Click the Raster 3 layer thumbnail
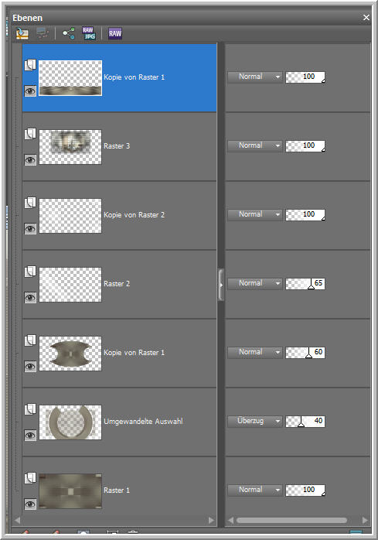378x540 pixels. (x=70, y=147)
